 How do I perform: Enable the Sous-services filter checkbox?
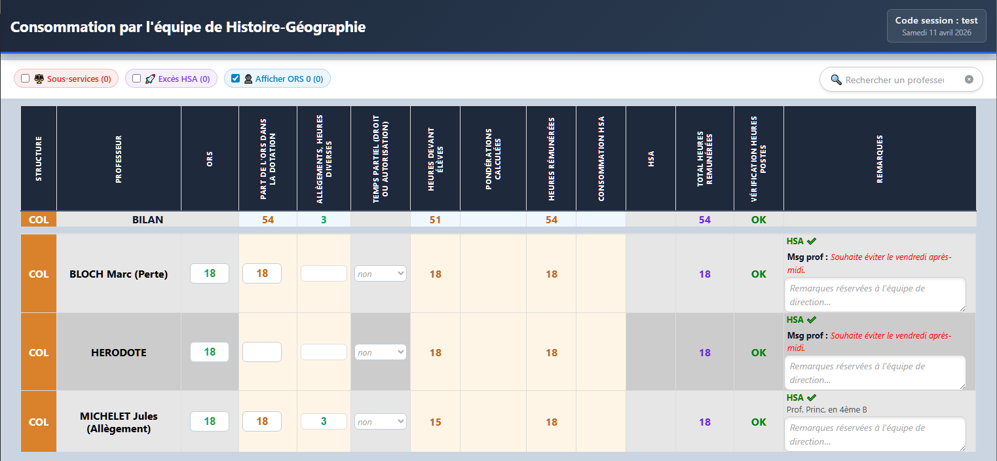click(x=26, y=79)
